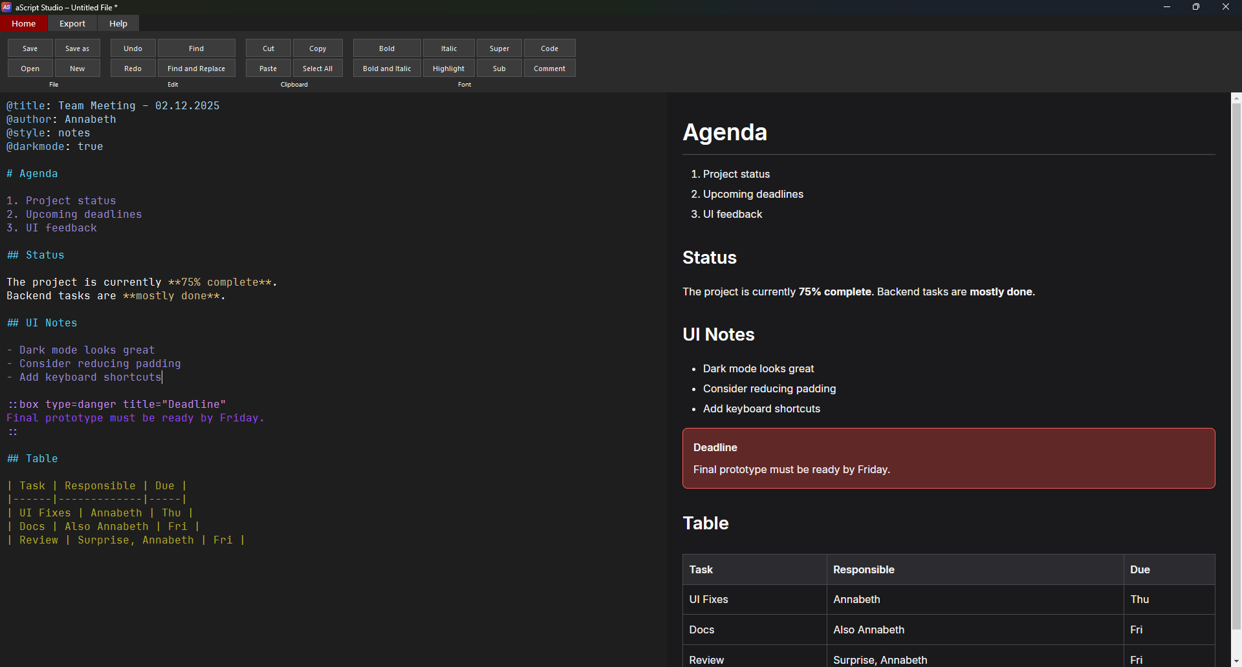The image size is (1242, 667).
Task: Switch to the Export tab
Action: pos(72,23)
